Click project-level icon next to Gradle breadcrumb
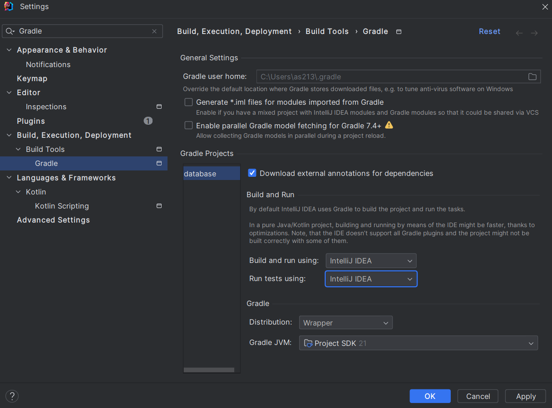This screenshot has height=408, width=552. point(399,32)
